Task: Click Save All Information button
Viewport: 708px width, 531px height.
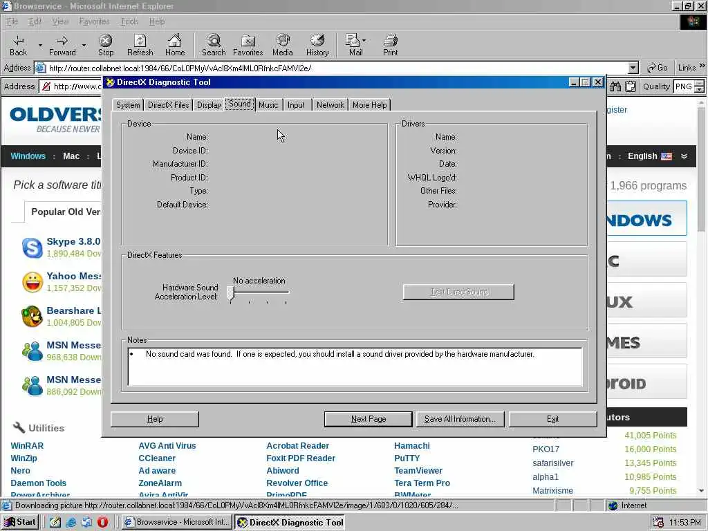Action: pyautogui.click(x=460, y=419)
